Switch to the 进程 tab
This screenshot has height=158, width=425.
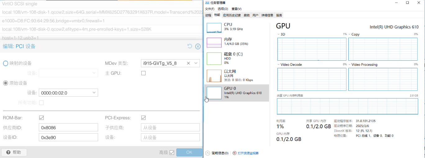pyautogui.click(x=208, y=15)
